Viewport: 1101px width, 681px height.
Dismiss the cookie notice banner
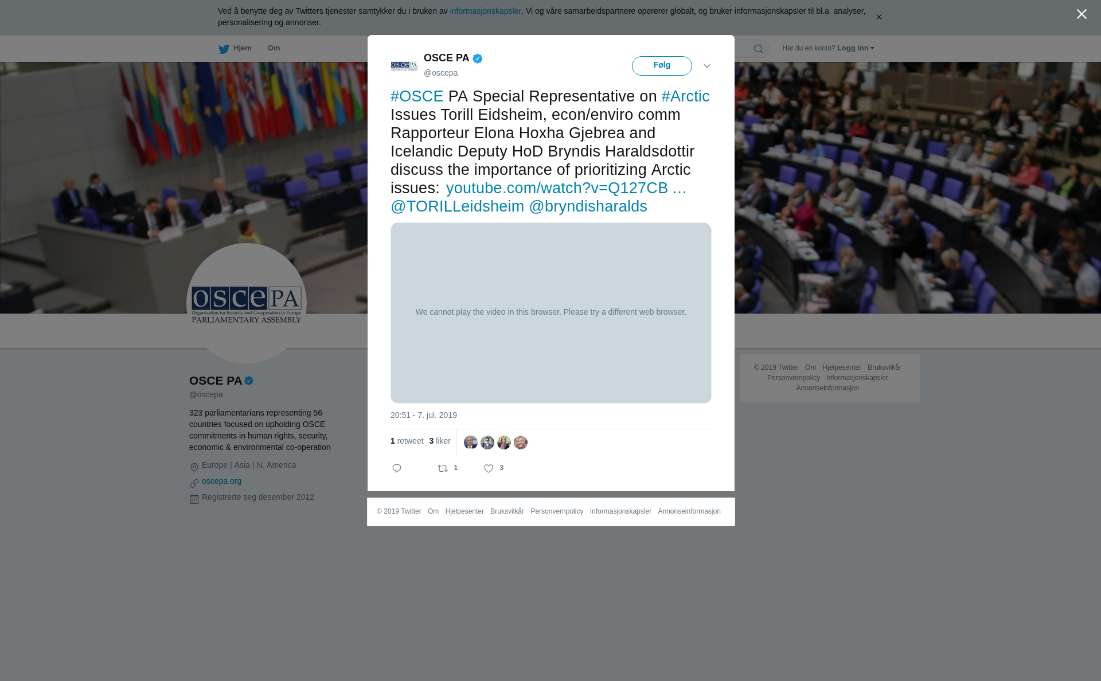point(879,17)
